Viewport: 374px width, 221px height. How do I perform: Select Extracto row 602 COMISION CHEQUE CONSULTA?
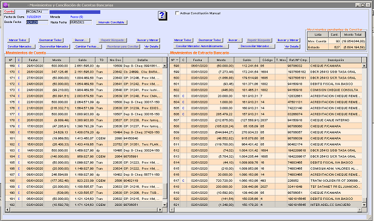point(266,90)
